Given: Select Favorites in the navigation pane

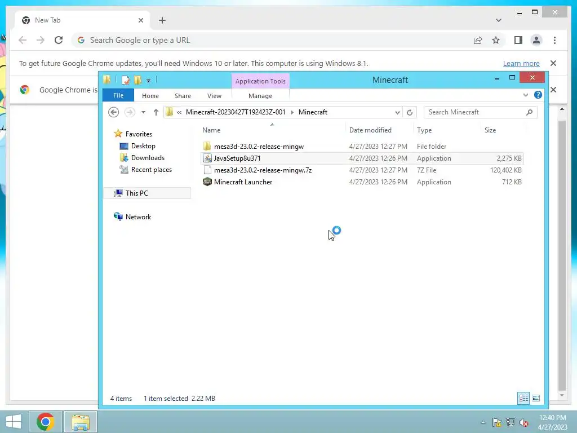Looking at the screenshot, I should 139,134.
